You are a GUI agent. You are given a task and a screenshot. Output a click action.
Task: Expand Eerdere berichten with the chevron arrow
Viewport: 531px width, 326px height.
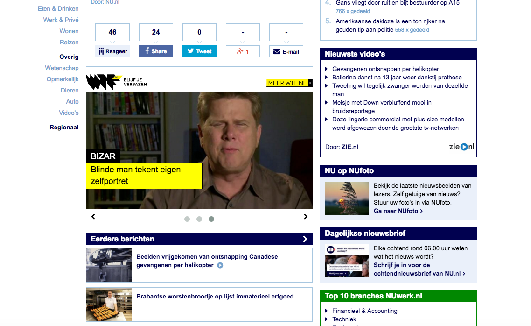click(x=305, y=239)
